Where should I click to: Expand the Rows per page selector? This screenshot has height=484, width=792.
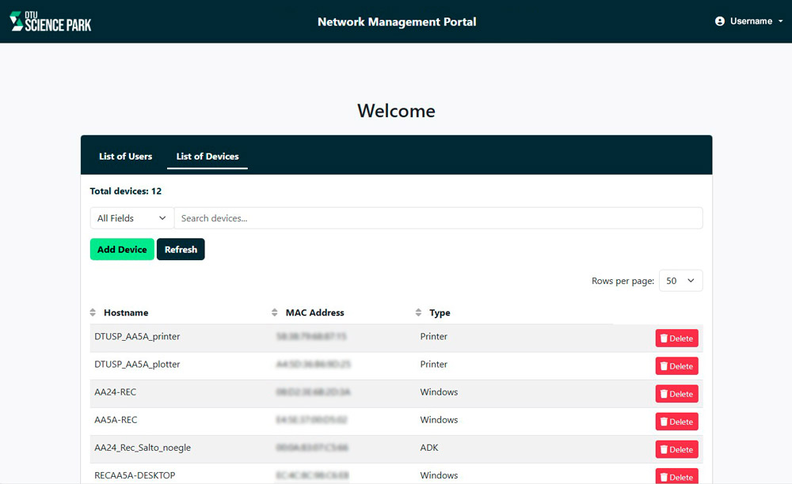pos(680,281)
